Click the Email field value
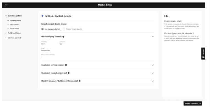Image resolution: width=210 pixels, height=107 pixels. tap(45, 50)
